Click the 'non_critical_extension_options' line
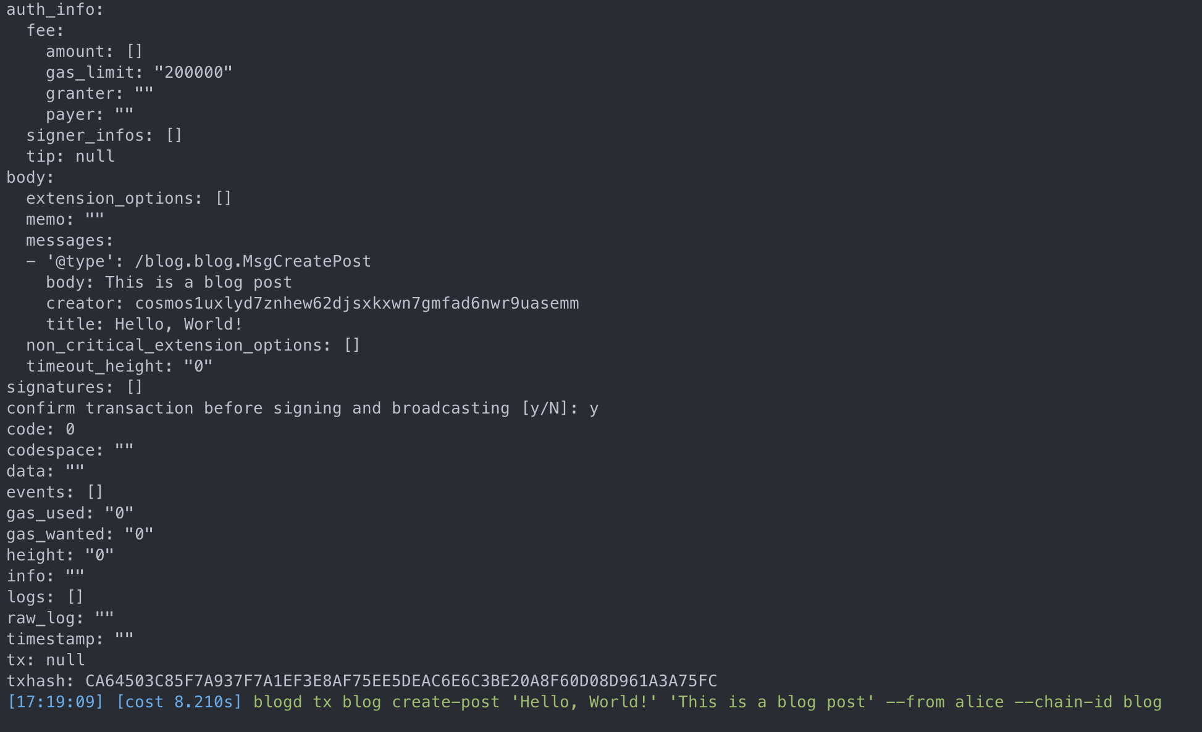Screen dimensions: 1202x732 [x=193, y=345]
